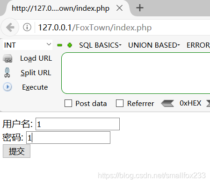The width and height of the screenshot is (210, 184).
Task: Click the Load URL label
Action: [x=36, y=58]
